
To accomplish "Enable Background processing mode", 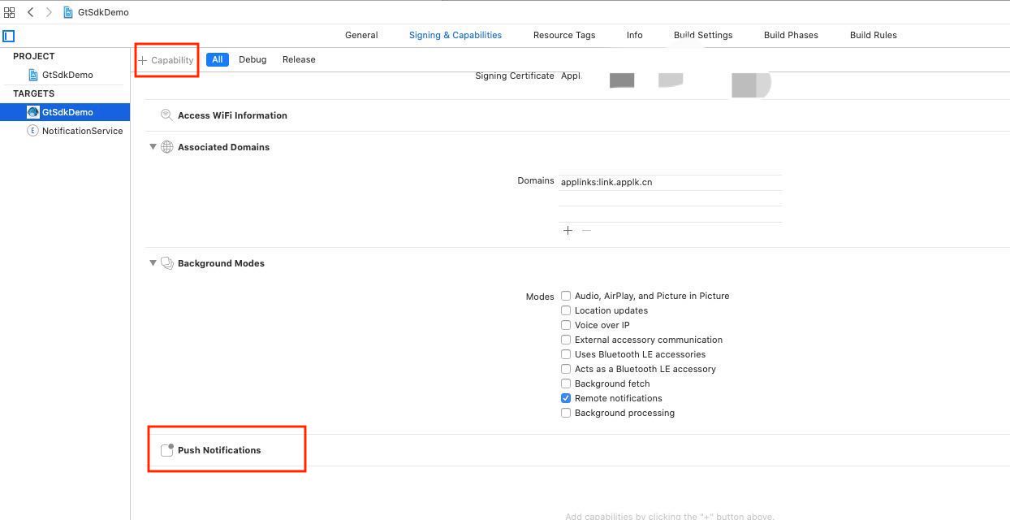I will coord(566,413).
